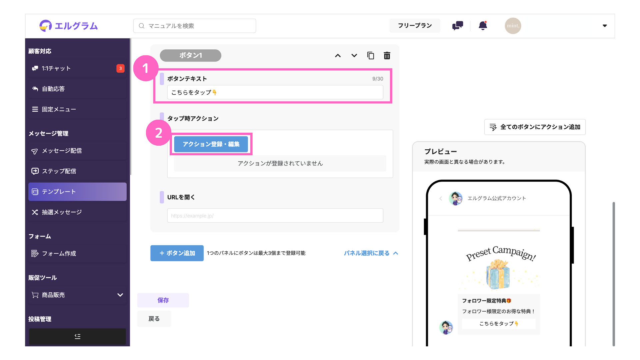Click the フリープラン button
Screen dimensions: 640x360
[415, 26]
